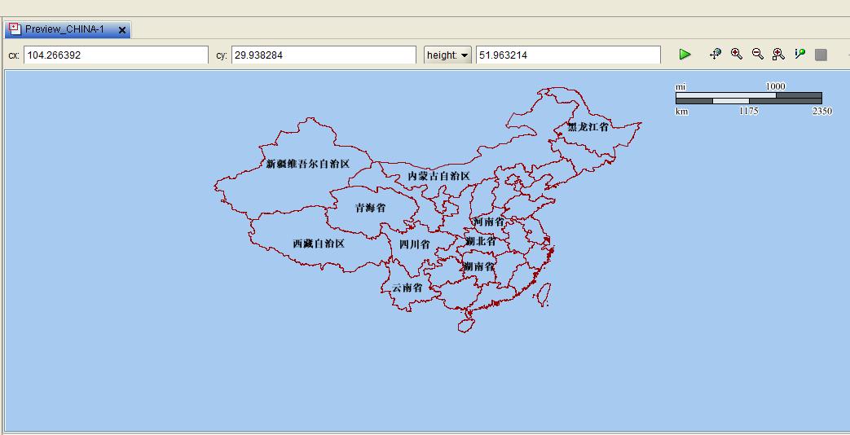Image resolution: width=850 pixels, height=435 pixels.
Task: Click the 湖南省 label on the map
Action: [478, 266]
